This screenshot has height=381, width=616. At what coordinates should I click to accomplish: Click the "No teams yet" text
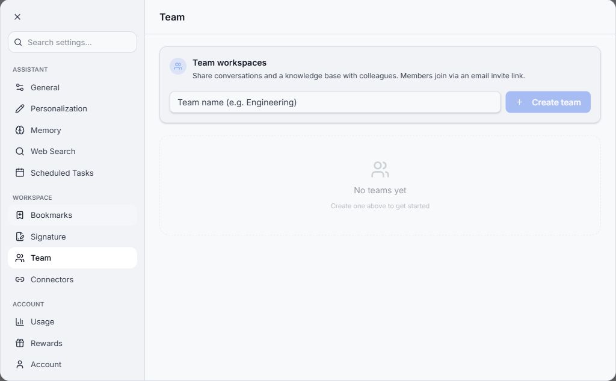380,190
